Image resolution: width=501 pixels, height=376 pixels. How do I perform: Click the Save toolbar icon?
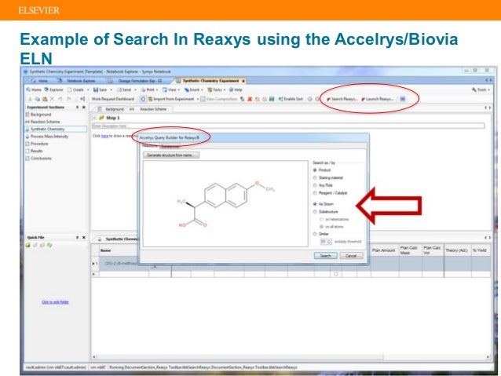point(100,89)
